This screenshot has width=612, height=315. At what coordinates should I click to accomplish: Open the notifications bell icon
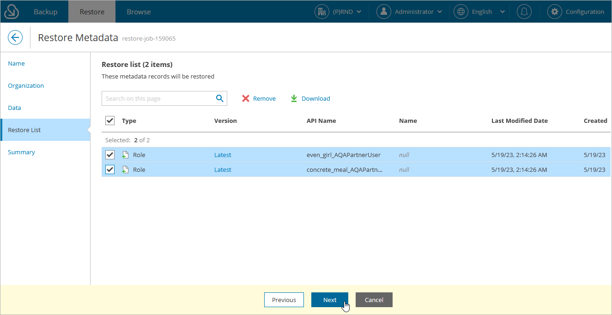pyautogui.click(x=524, y=12)
